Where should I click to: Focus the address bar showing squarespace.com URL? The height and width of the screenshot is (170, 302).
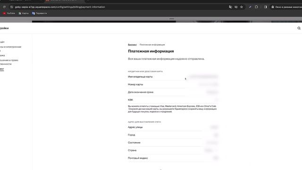pyautogui.click(x=60, y=7)
